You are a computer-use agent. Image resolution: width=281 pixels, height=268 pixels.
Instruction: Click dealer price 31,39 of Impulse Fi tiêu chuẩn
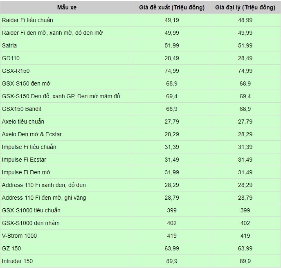245,147
